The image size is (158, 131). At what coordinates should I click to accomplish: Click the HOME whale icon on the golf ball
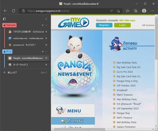point(73,84)
